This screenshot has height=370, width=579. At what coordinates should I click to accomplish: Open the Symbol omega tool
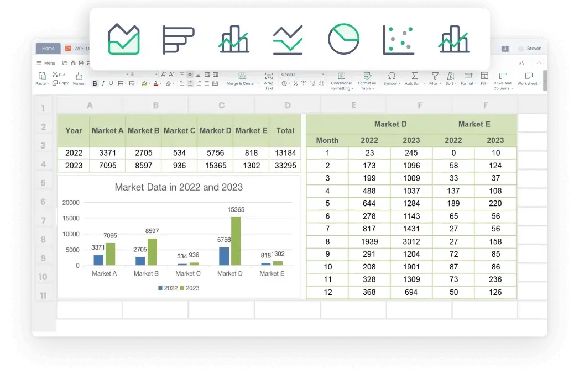pos(392,76)
